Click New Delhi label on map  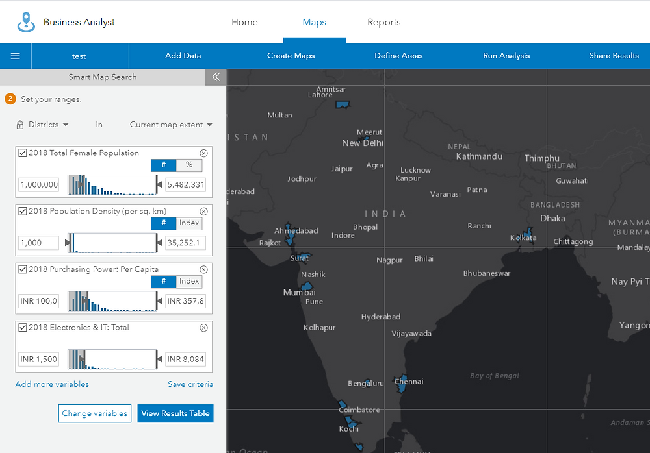point(362,143)
